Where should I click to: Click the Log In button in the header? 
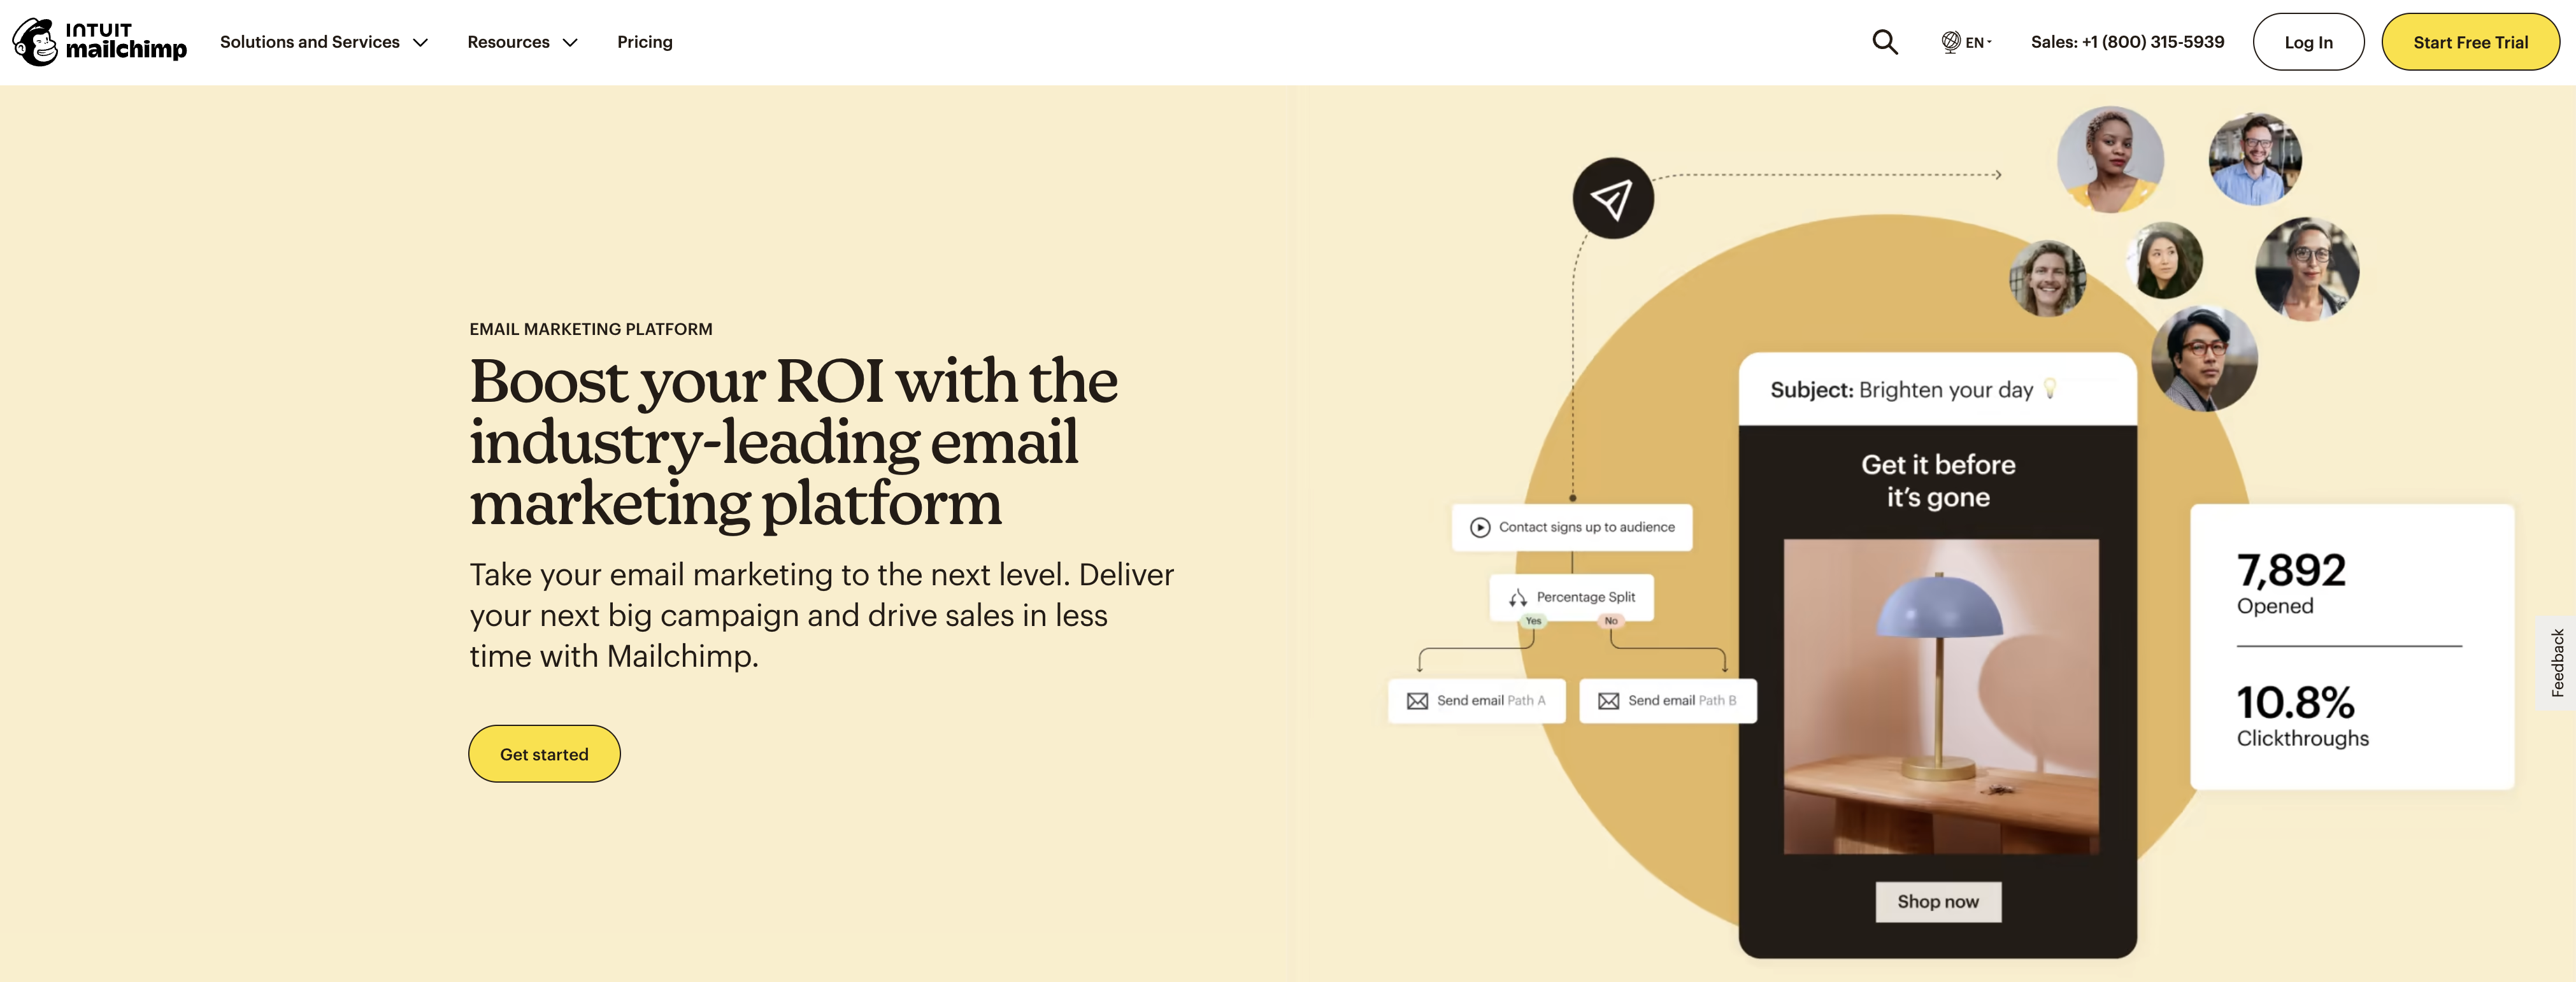tap(2308, 41)
